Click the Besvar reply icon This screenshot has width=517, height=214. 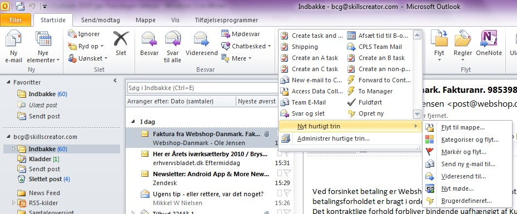coord(149,39)
